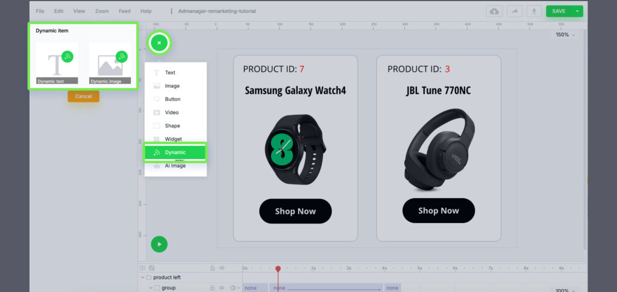Image resolution: width=617 pixels, height=292 pixels.
Task: Collapse the group layer chevron
Action: click(150, 288)
